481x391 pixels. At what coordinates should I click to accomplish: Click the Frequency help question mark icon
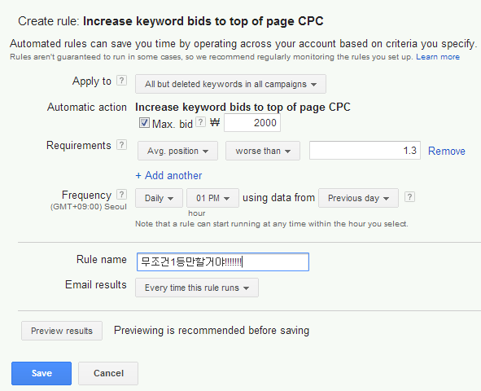[121, 194]
